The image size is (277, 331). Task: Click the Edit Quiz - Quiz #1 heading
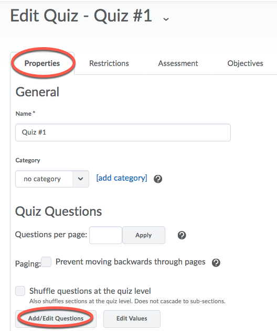point(81,16)
